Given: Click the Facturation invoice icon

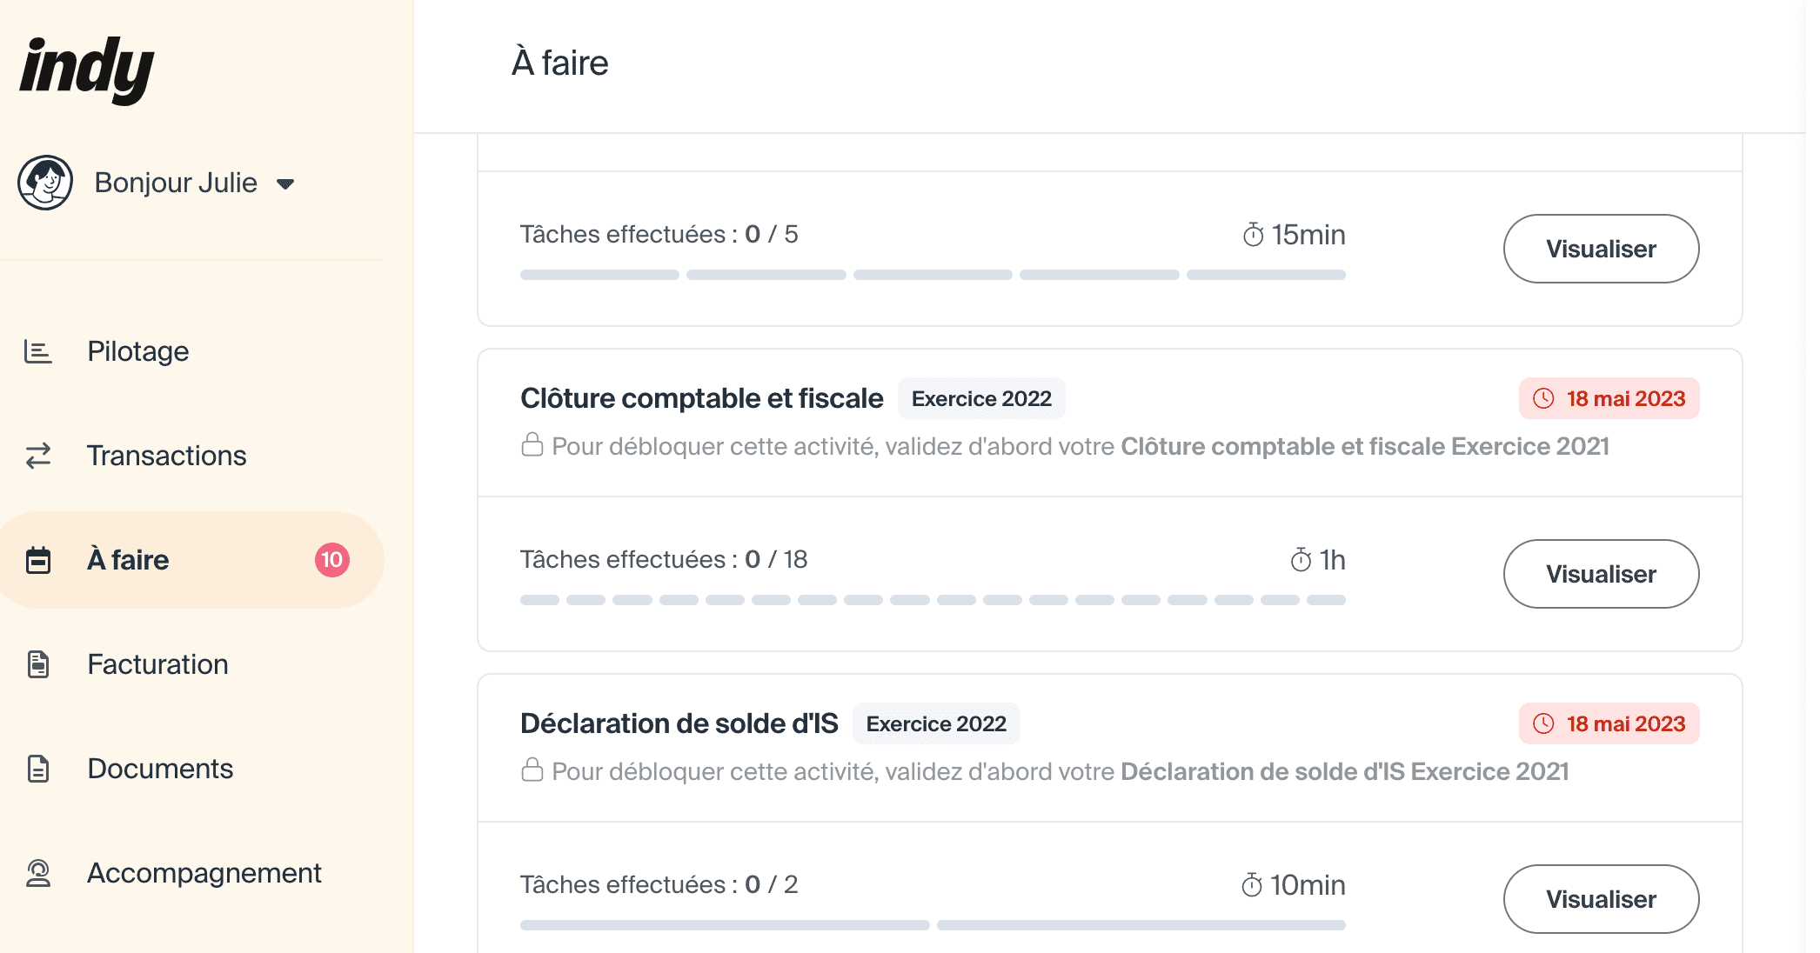Looking at the screenshot, I should [x=38, y=664].
